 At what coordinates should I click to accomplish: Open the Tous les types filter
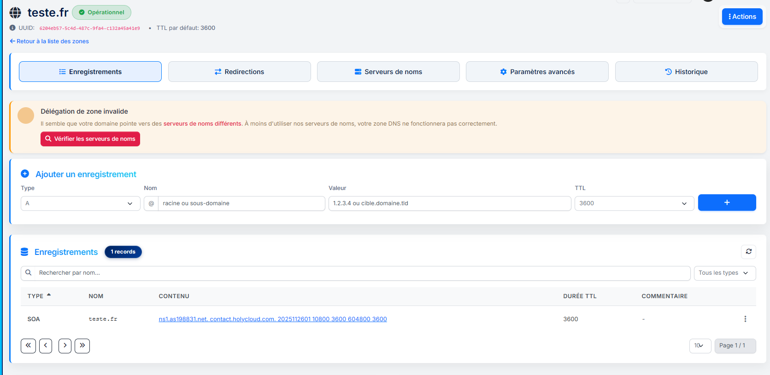click(x=724, y=273)
